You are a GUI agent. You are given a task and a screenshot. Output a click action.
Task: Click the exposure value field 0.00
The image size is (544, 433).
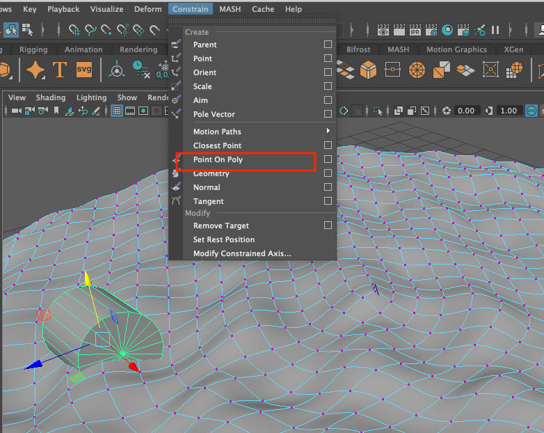click(466, 111)
